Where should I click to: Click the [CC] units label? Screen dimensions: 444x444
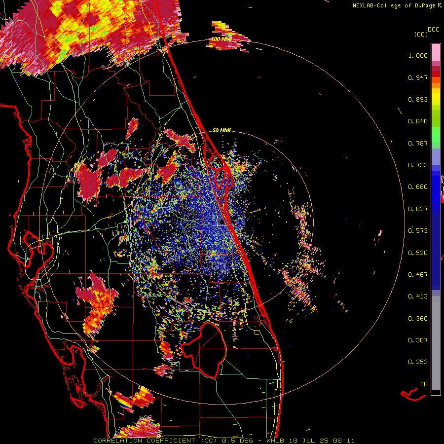421,34
